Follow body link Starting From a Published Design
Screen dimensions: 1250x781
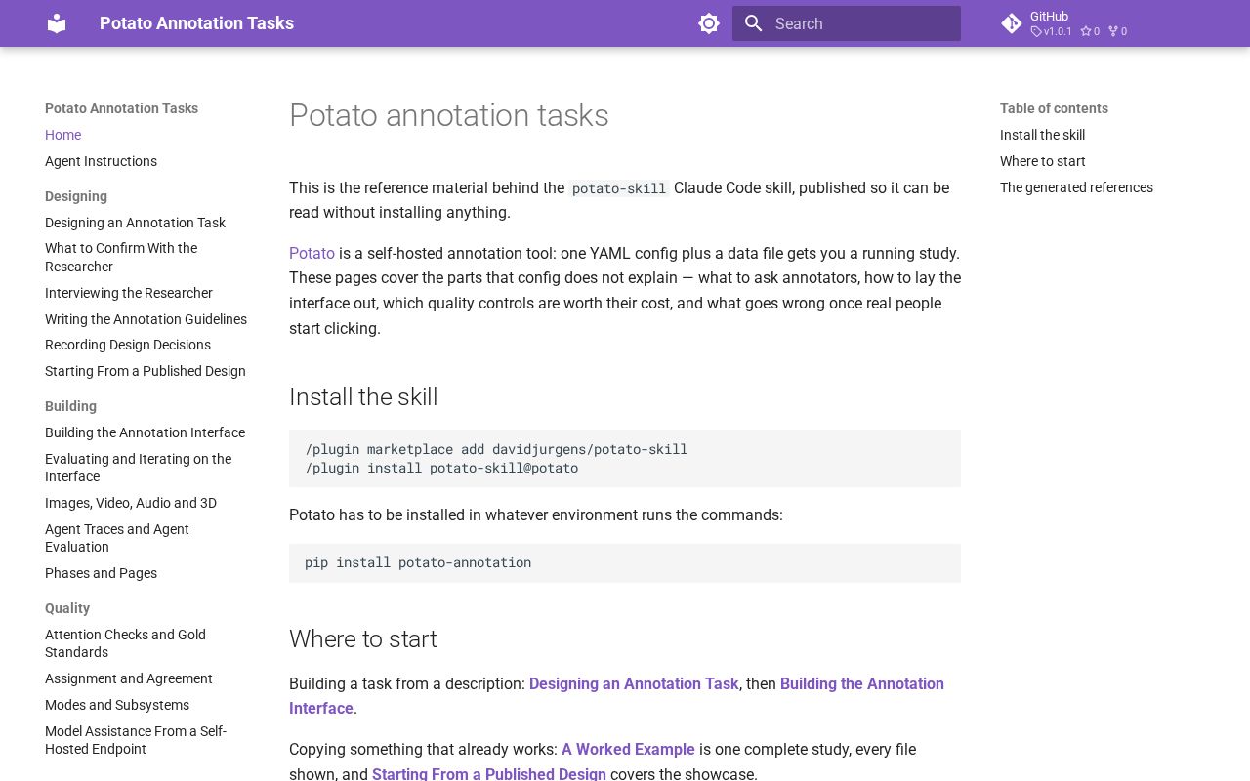[489, 773]
